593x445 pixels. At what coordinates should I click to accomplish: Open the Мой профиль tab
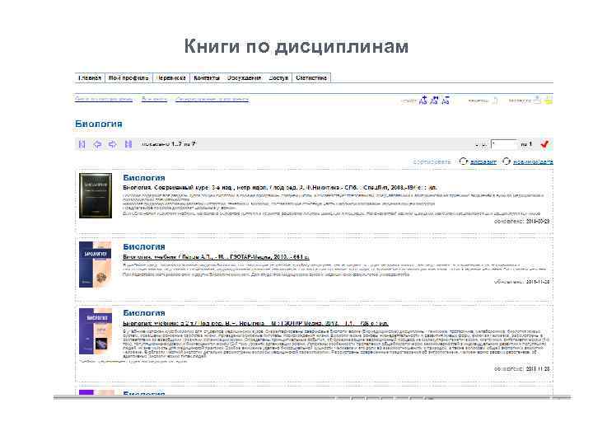128,77
